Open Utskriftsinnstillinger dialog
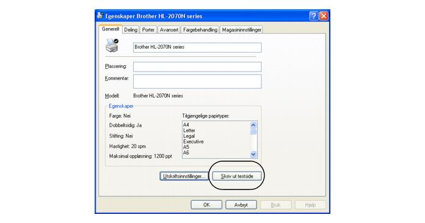 [x=184, y=177]
